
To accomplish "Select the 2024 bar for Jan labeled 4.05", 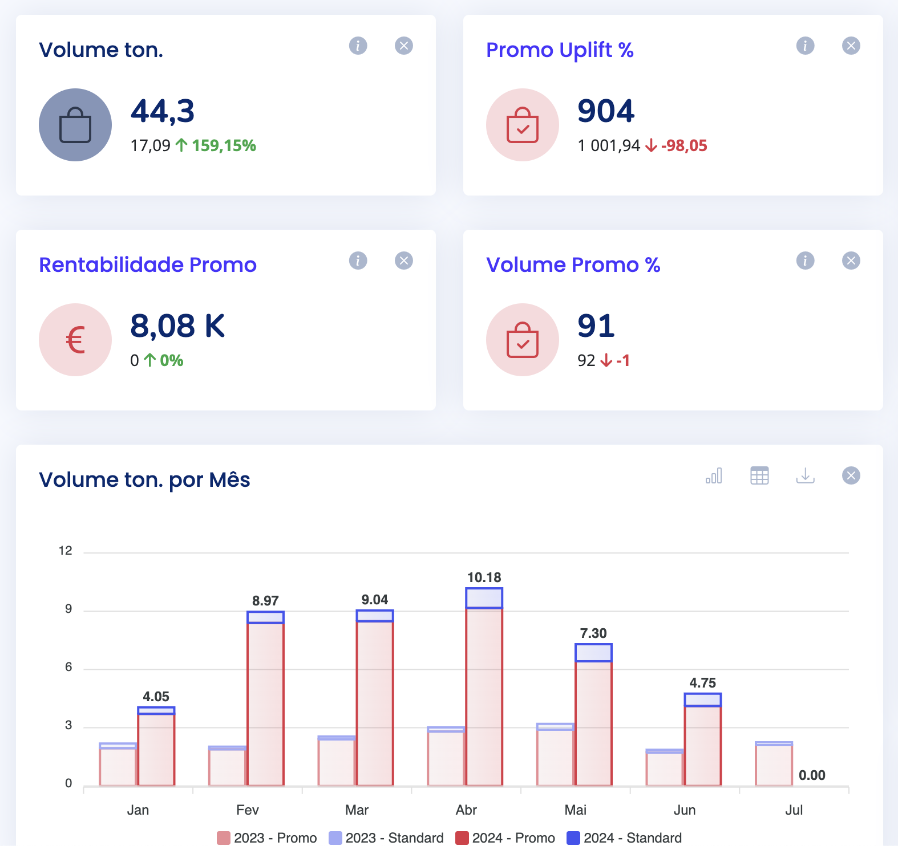I will (156, 746).
